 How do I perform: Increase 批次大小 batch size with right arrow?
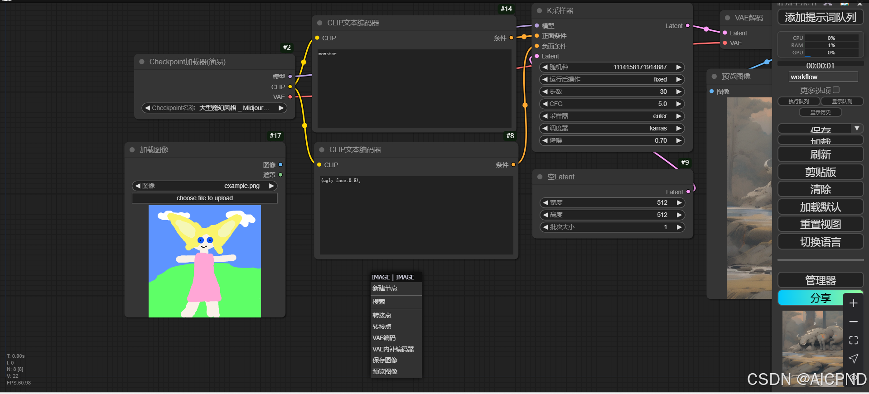(679, 227)
